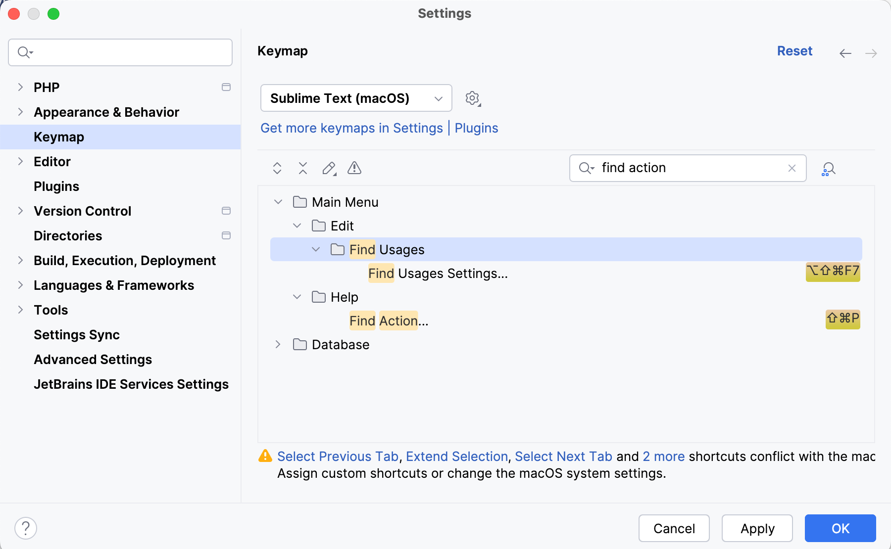Screen dimensions: 891x549
Task: Expand the PHP settings section
Action: [20, 87]
